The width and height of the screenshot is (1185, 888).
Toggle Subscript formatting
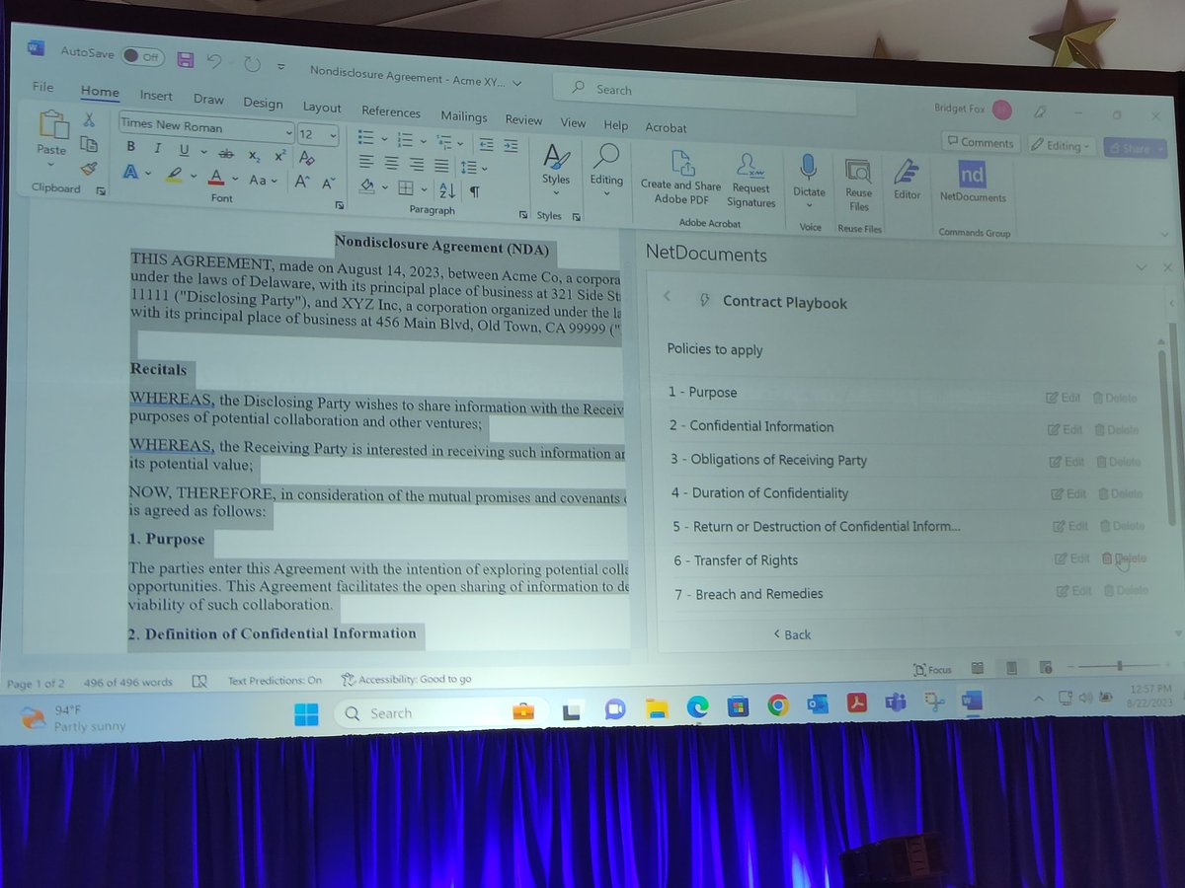click(254, 155)
